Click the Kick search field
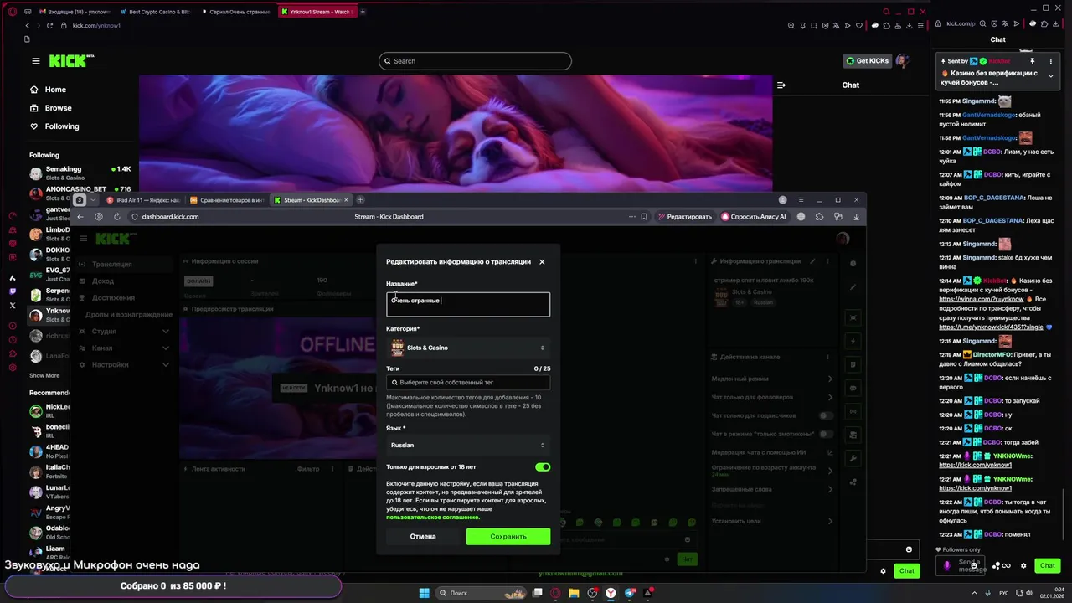This screenshot has height=603, width=1072. [475, 61]
